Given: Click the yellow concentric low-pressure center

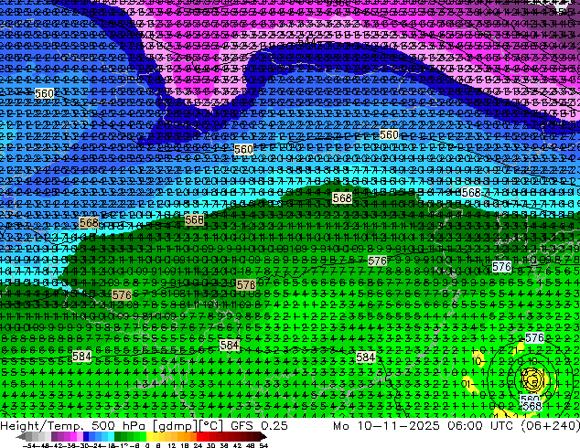Looking at the screenshot, I should tap(533, 379).
